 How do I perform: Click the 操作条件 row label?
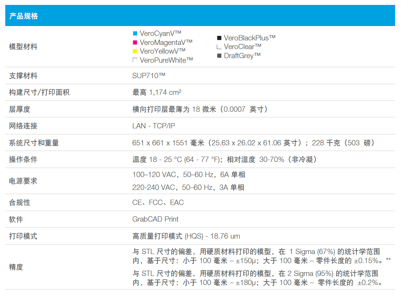23,159
